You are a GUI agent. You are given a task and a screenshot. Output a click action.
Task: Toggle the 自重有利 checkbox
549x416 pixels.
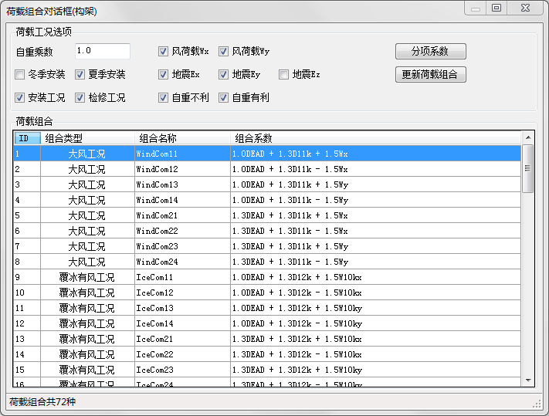tap(224, 98)
